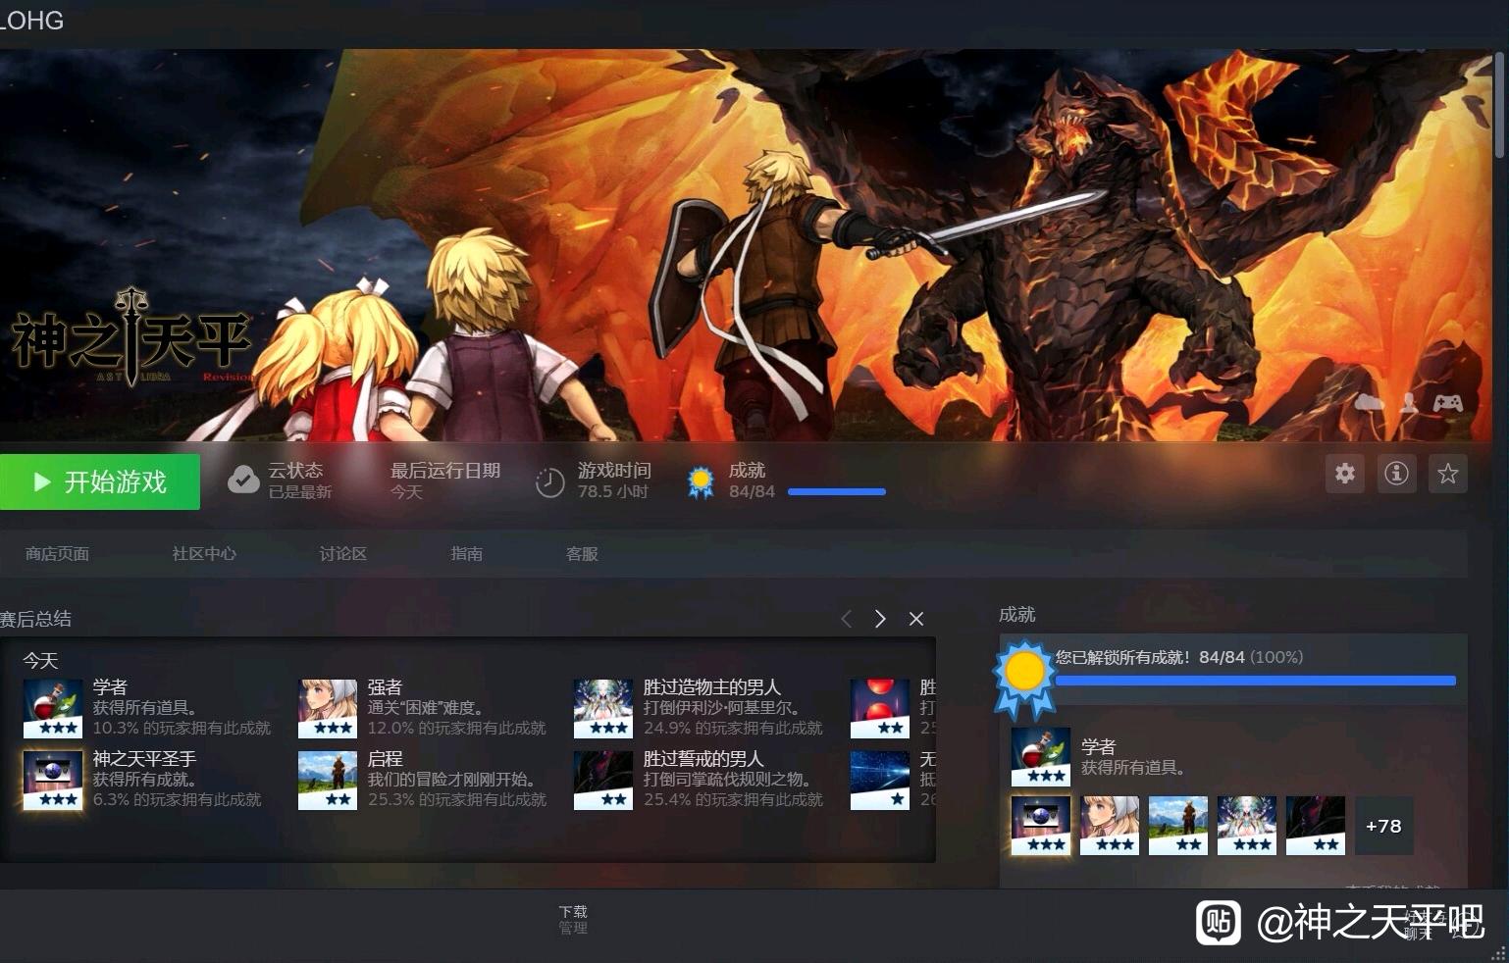
Task: Click the starry sky one-star achievement icon
Action: [x=880, y=780]
